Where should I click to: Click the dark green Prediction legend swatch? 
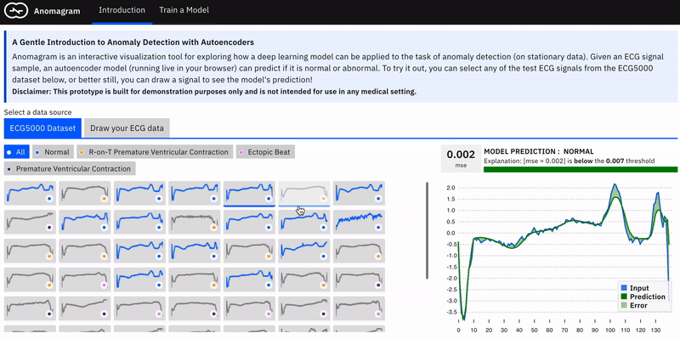pos(624,297)
